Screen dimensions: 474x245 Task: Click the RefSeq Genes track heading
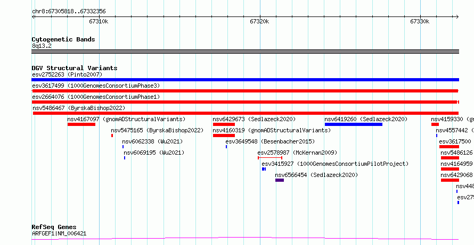(x=54, y=227)
